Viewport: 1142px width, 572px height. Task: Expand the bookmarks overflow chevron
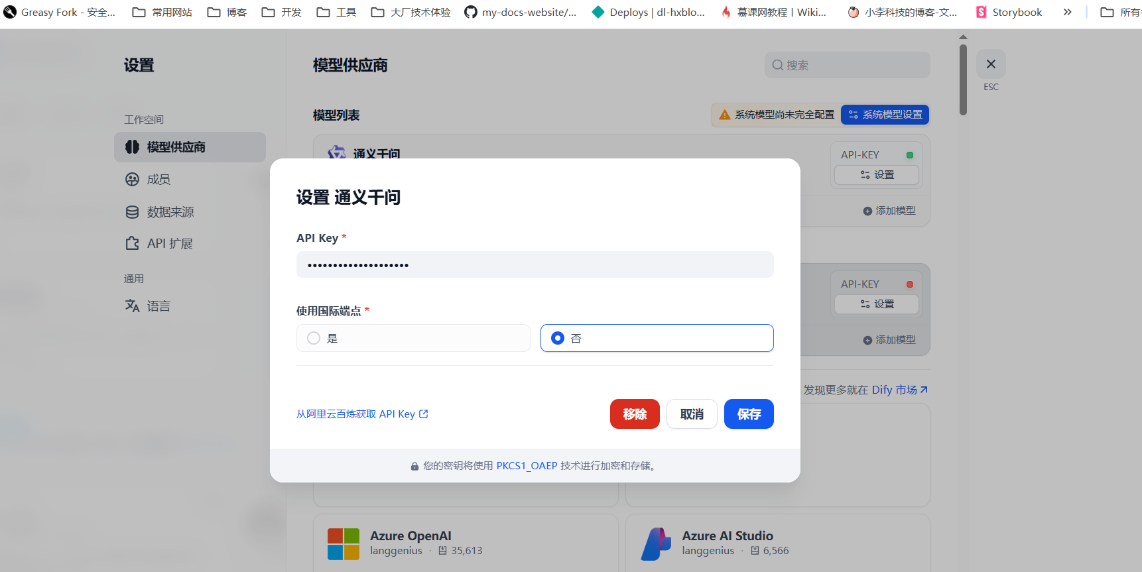click(1067, 12)
